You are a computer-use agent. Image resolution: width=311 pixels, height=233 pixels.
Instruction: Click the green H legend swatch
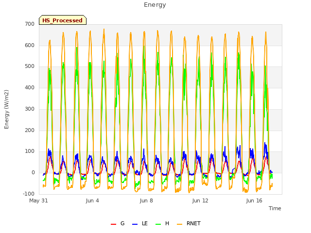coord(158,224)
